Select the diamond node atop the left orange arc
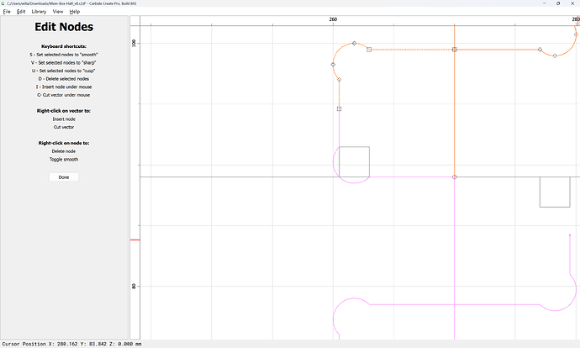The height and width of the screenshot is (348, 580). (x=355, y=43)
